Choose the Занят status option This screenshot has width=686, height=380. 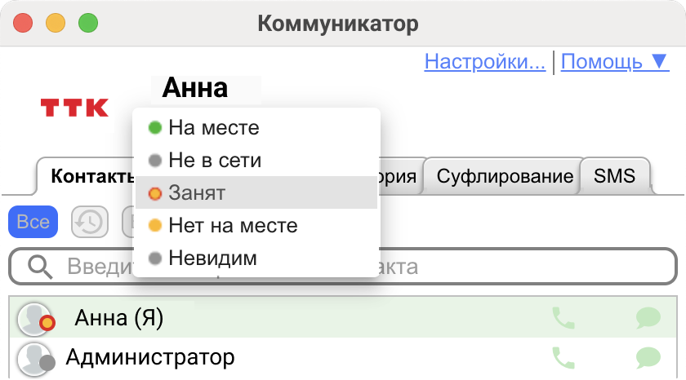(x=197, y=193)
